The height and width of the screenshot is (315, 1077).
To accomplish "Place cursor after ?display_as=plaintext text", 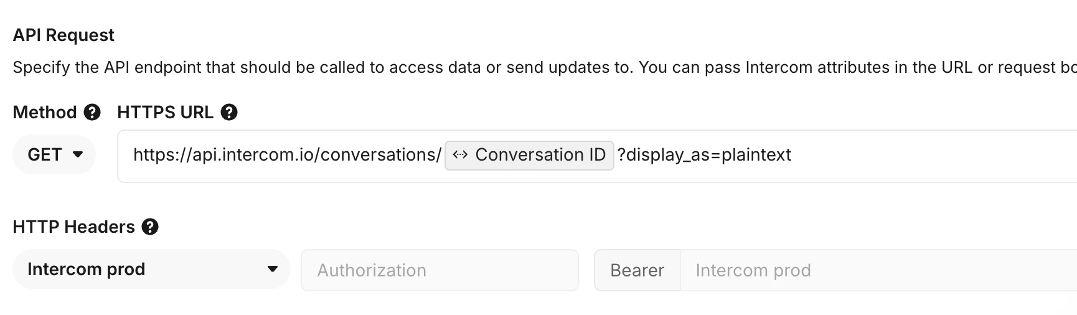I will click(x=792, y=155).
